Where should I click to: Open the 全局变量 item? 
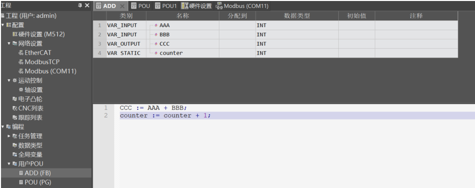[x=30, y=154]
